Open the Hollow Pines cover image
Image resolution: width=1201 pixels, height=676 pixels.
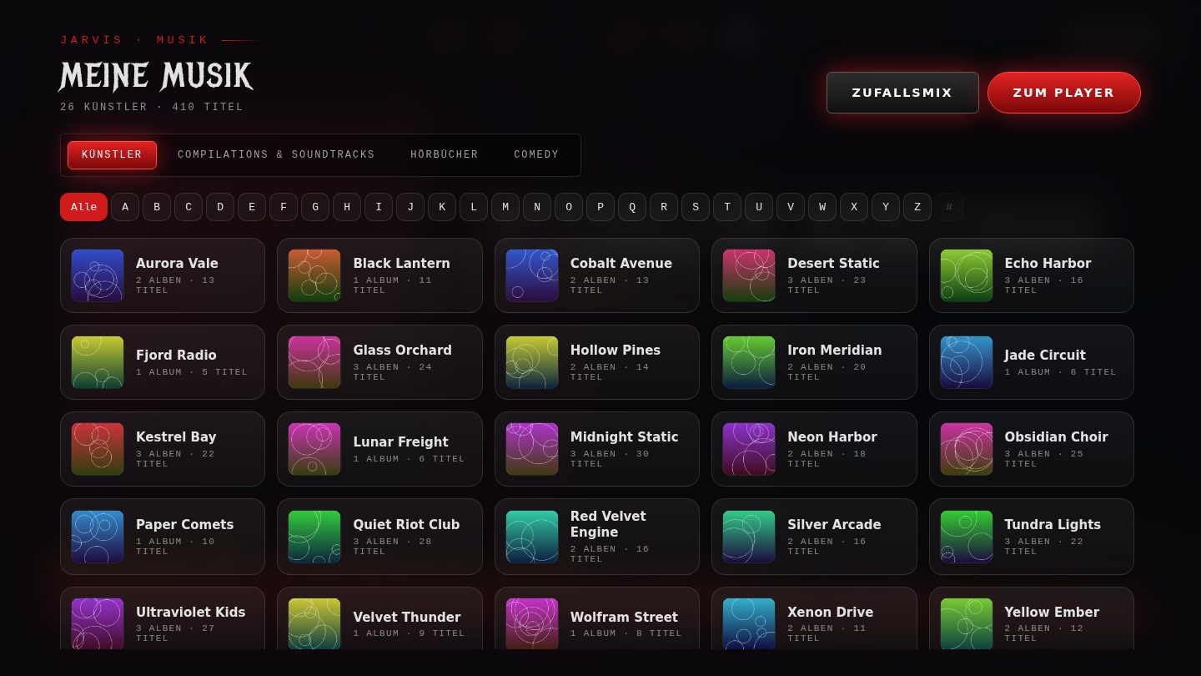click(532, 362)
